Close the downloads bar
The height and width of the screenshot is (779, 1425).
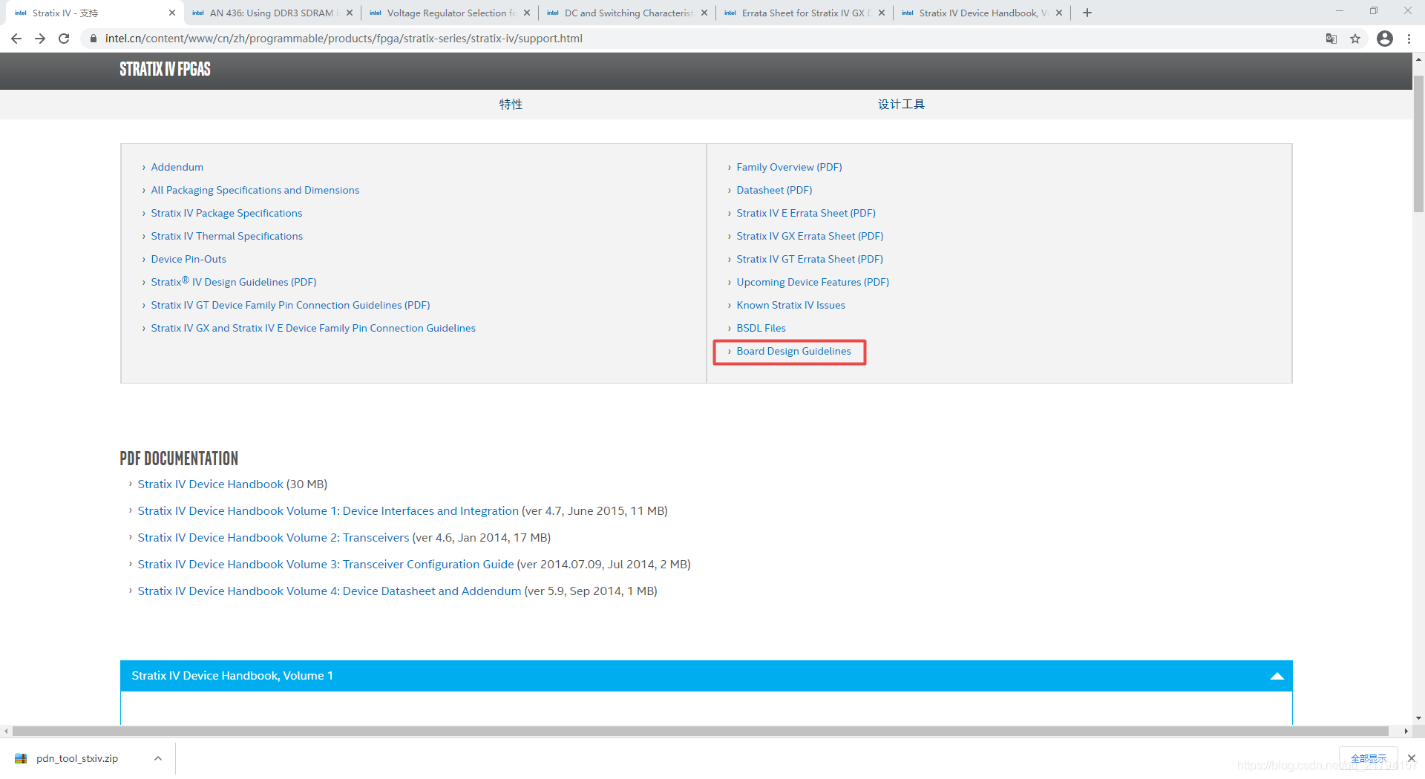pos(1412,758)
